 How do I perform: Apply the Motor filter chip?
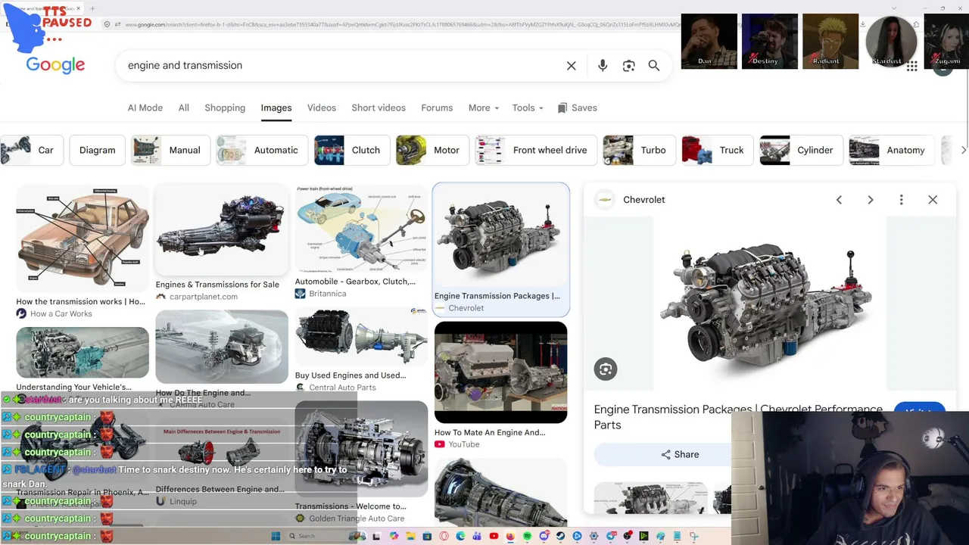click(x=432, y=151)
